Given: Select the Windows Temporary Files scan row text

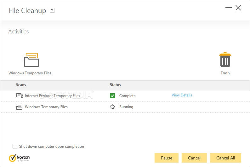Looking at the screenshot, I should [x=46, y=107].
